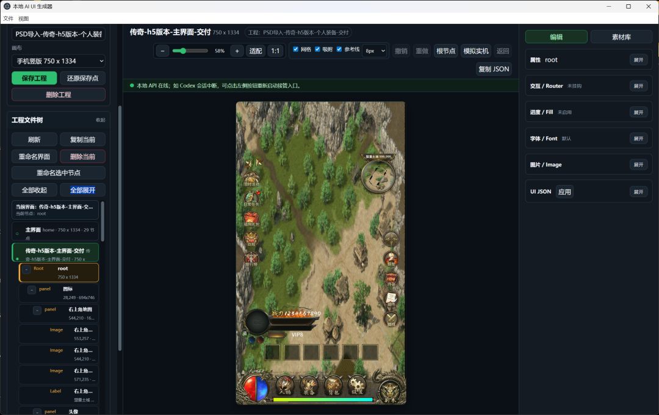
Task: Select the 主界面 home entry in the tree
Action: [x=56, y=232]
